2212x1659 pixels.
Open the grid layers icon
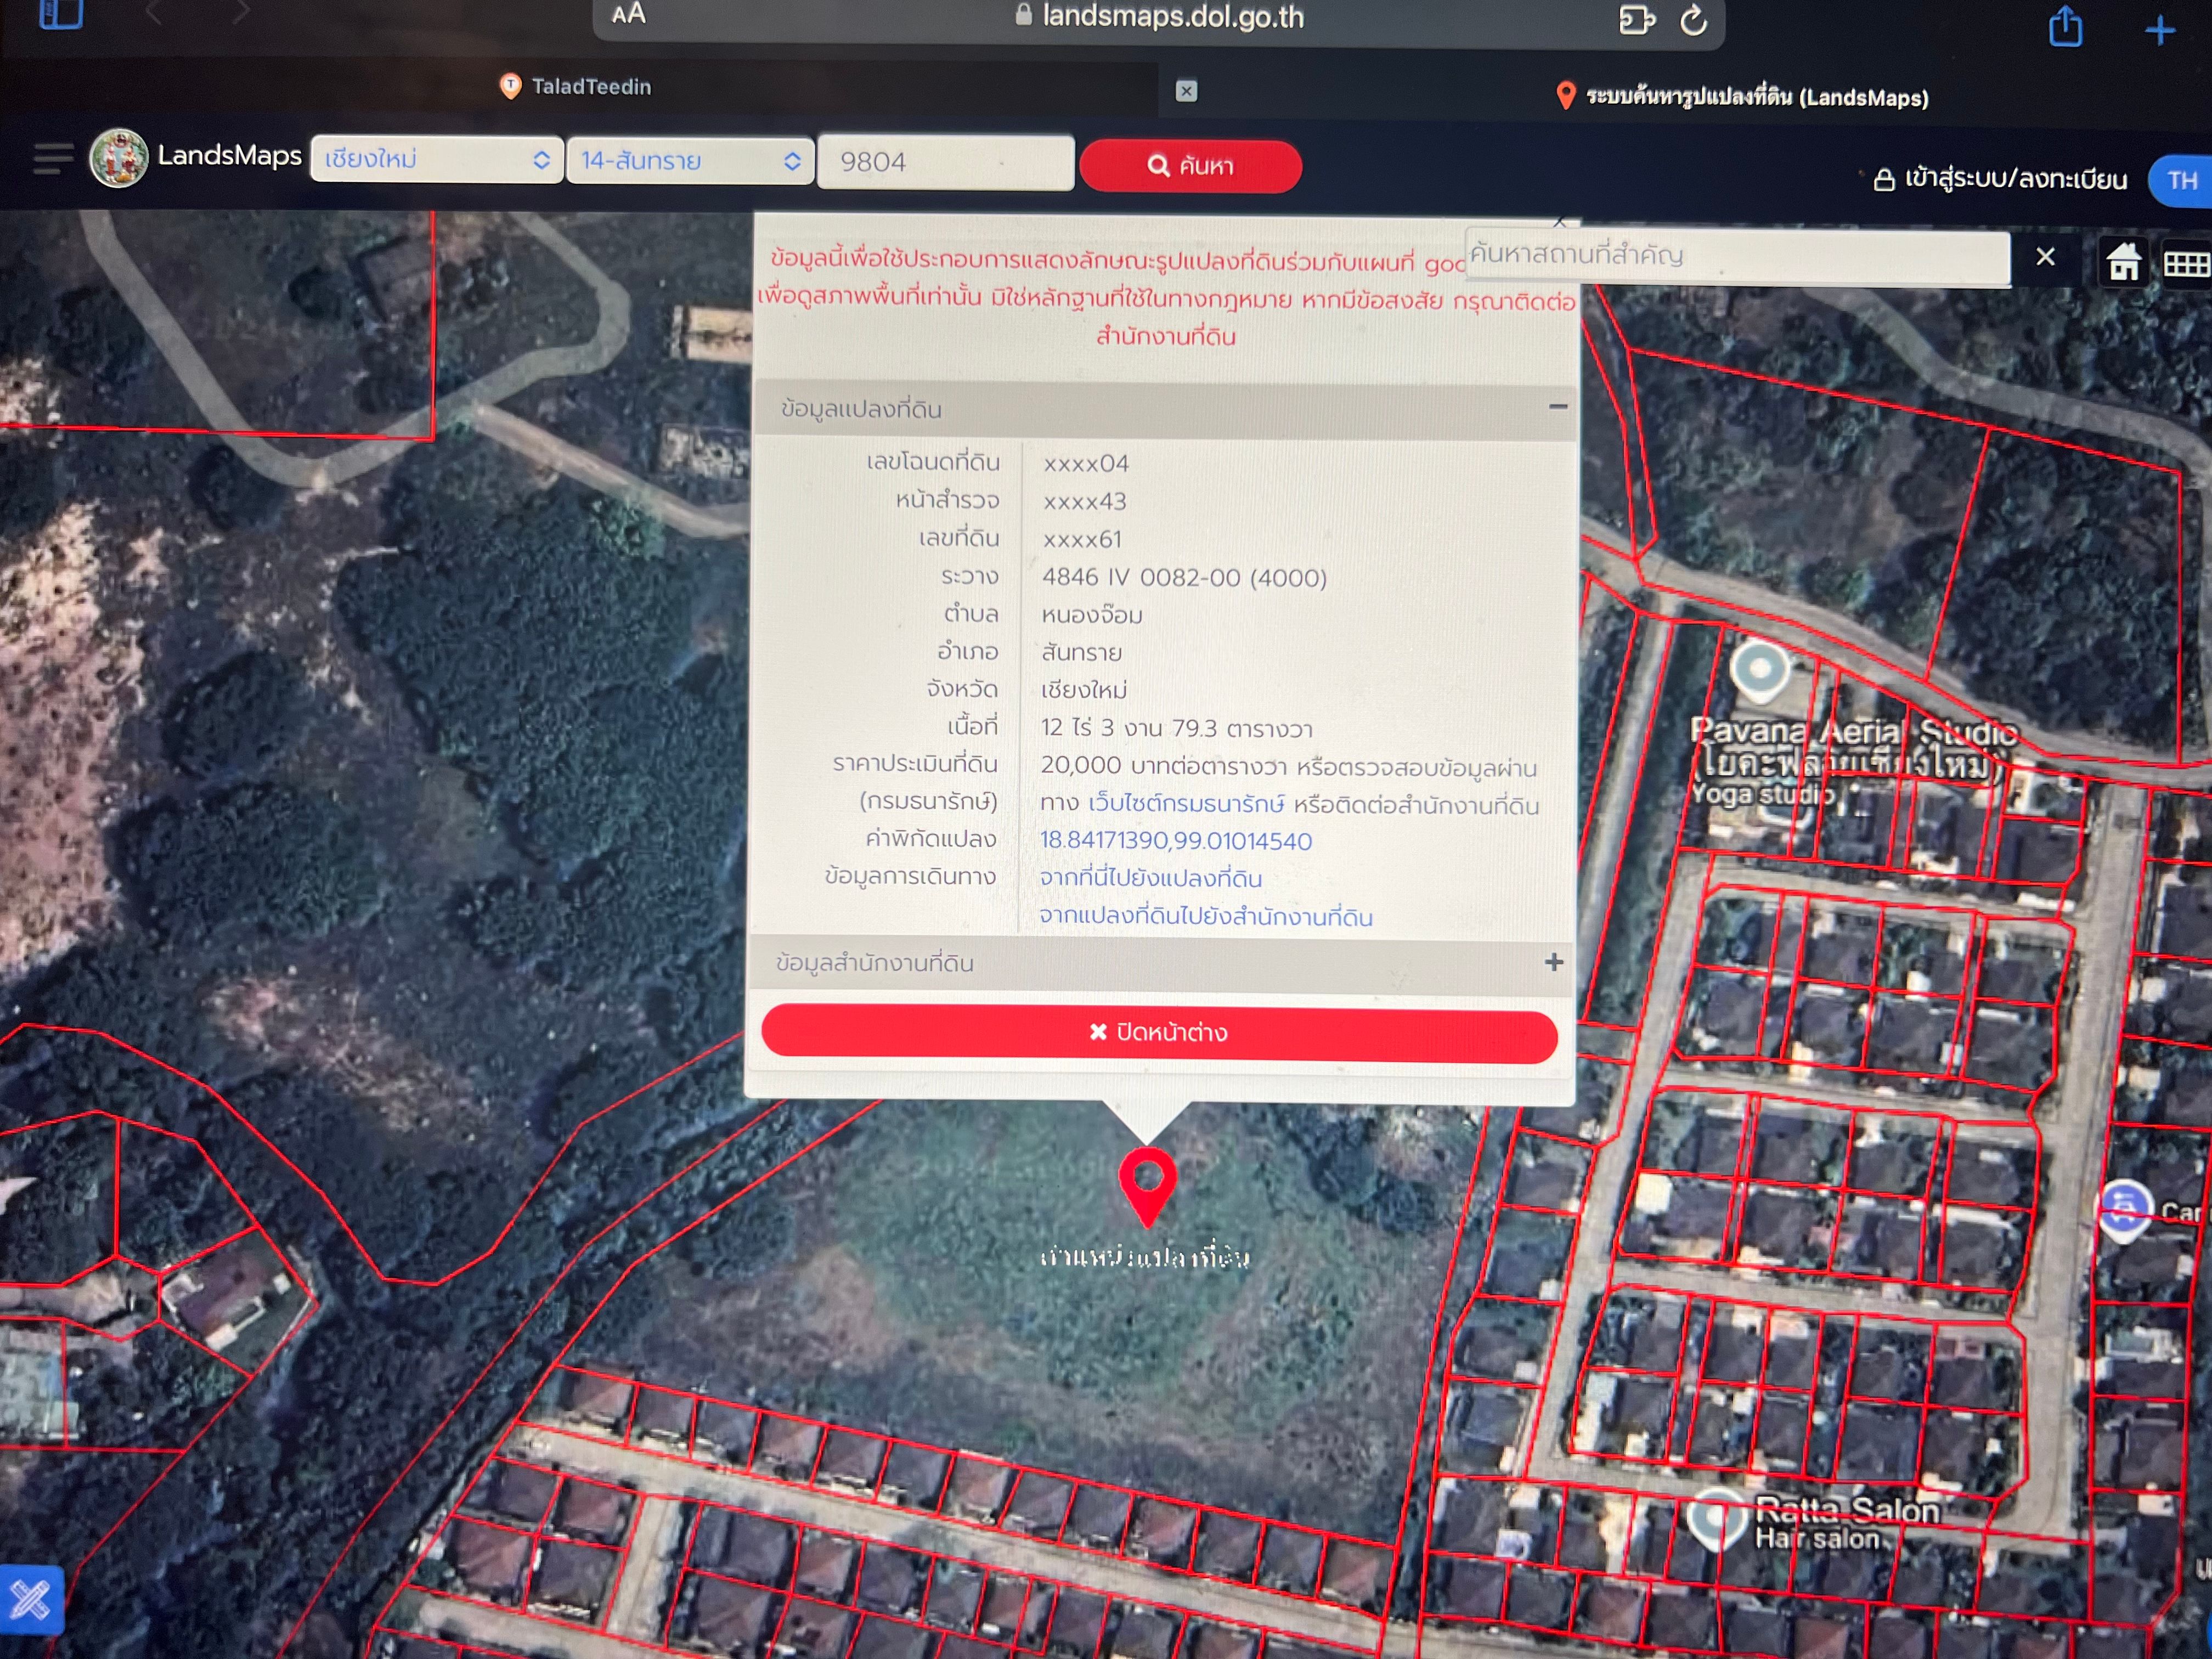[x=2186, y=263]
